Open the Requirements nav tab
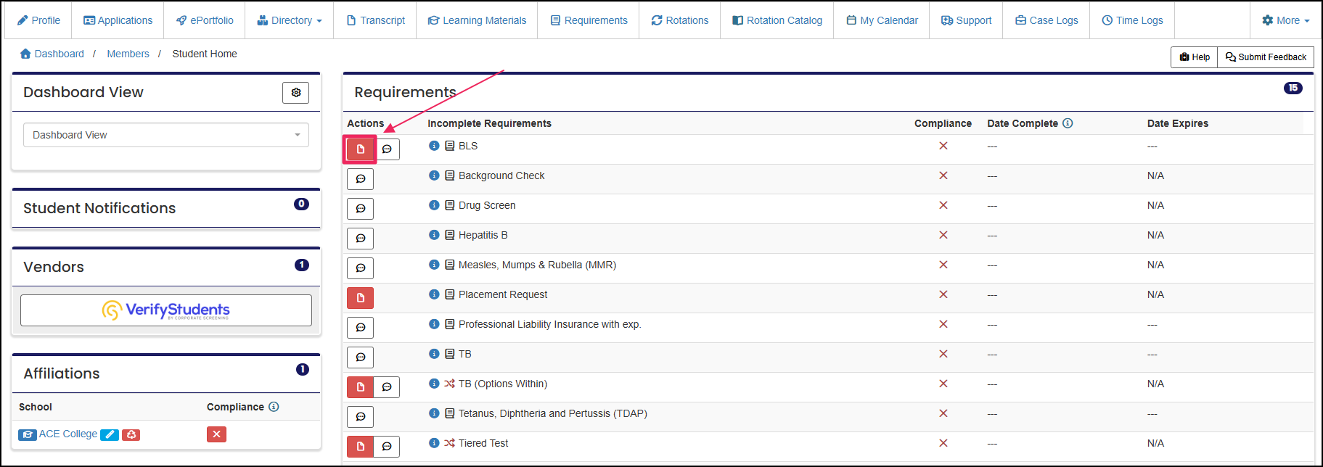Screen dimensions: 1323x467 [589, 20]
